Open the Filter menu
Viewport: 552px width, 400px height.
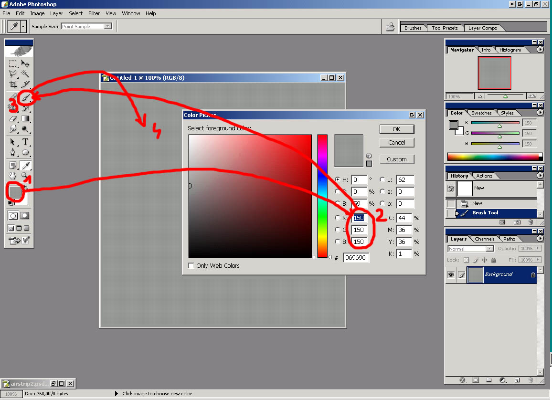94,13
